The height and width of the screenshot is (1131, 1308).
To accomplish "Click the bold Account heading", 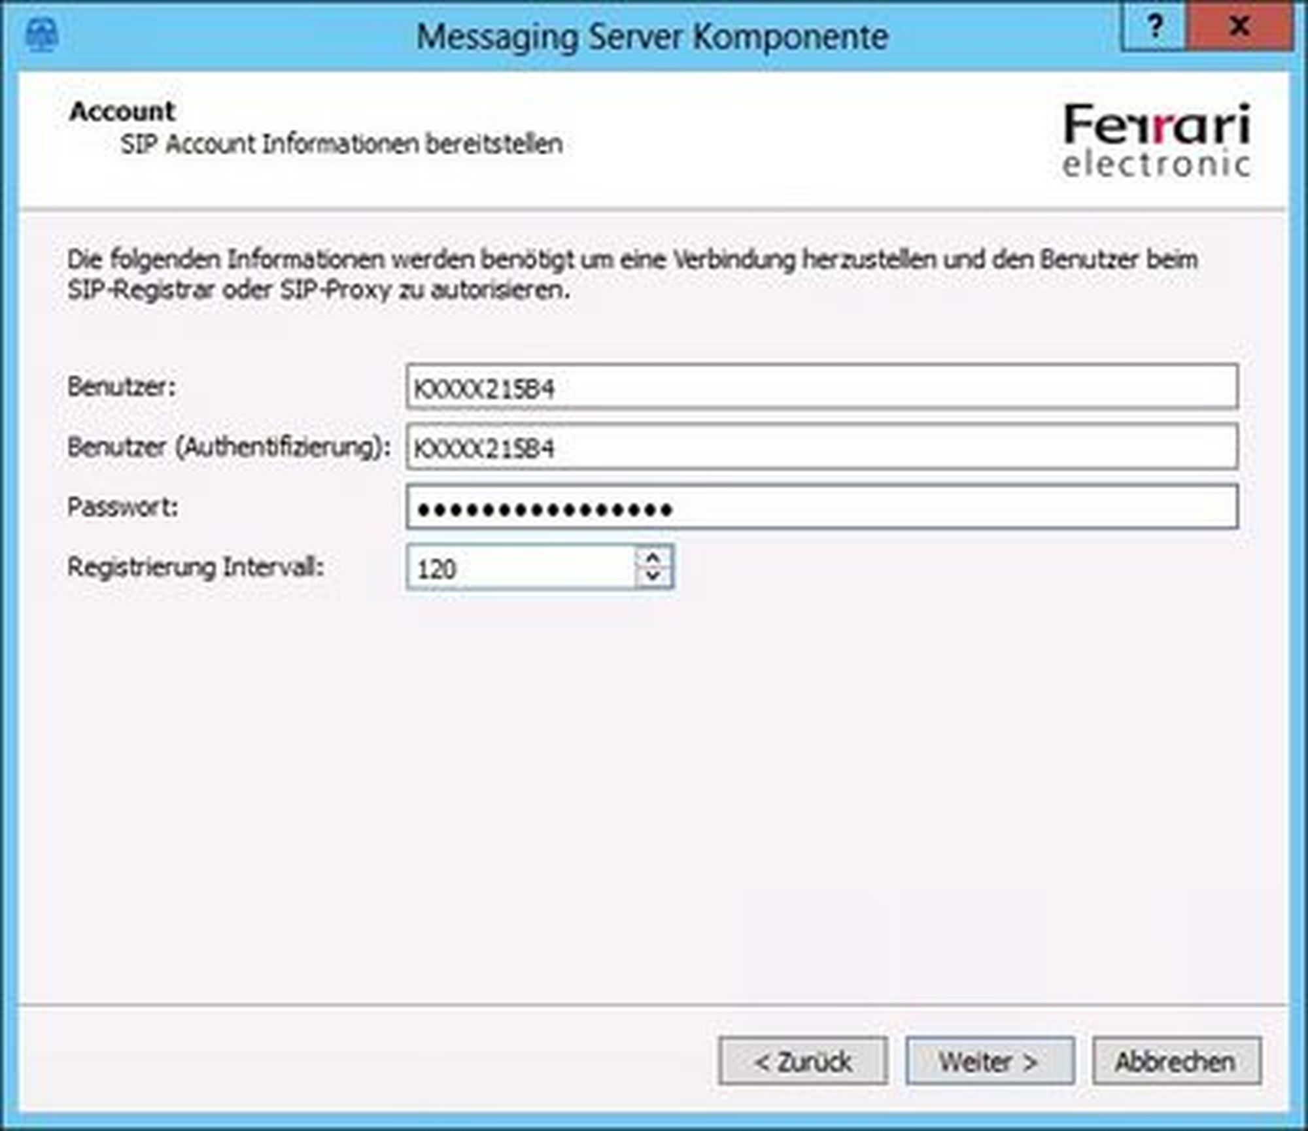I will coord(122,111).
